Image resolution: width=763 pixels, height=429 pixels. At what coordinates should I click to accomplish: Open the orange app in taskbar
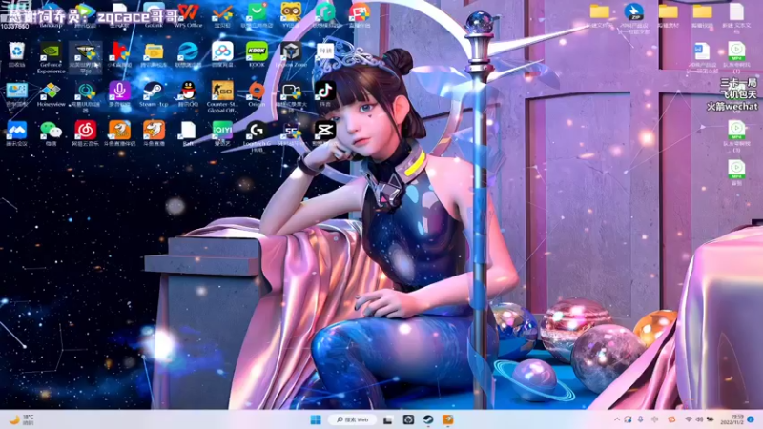click(x=448, y=419)
